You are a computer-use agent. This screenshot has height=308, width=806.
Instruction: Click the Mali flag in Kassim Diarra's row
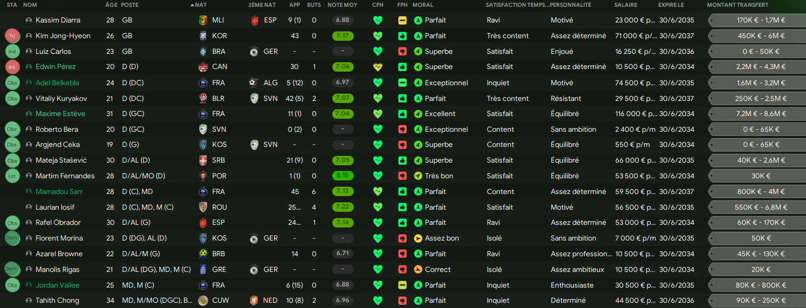click(203, 20)
